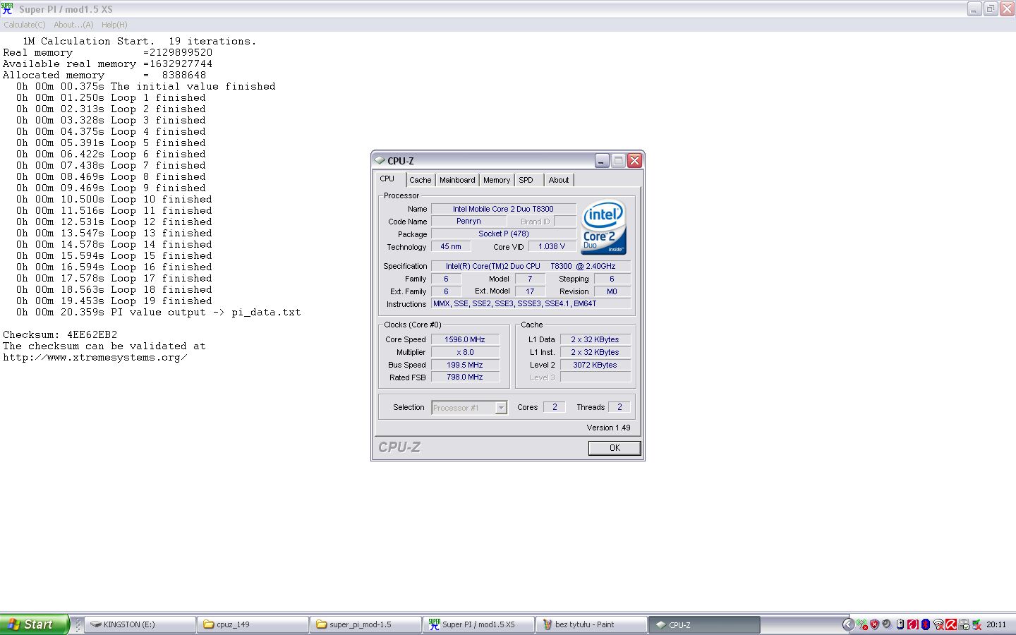
Task: Click the Name field Intel Mobile Core 2 Duo T8300
Action: 503,209
